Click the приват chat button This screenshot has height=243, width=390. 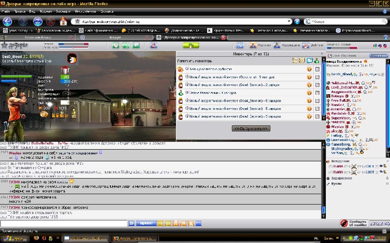tap(146, 223)
